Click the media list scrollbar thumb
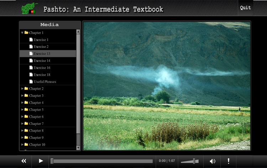267x168 pixels. point(78,84)
